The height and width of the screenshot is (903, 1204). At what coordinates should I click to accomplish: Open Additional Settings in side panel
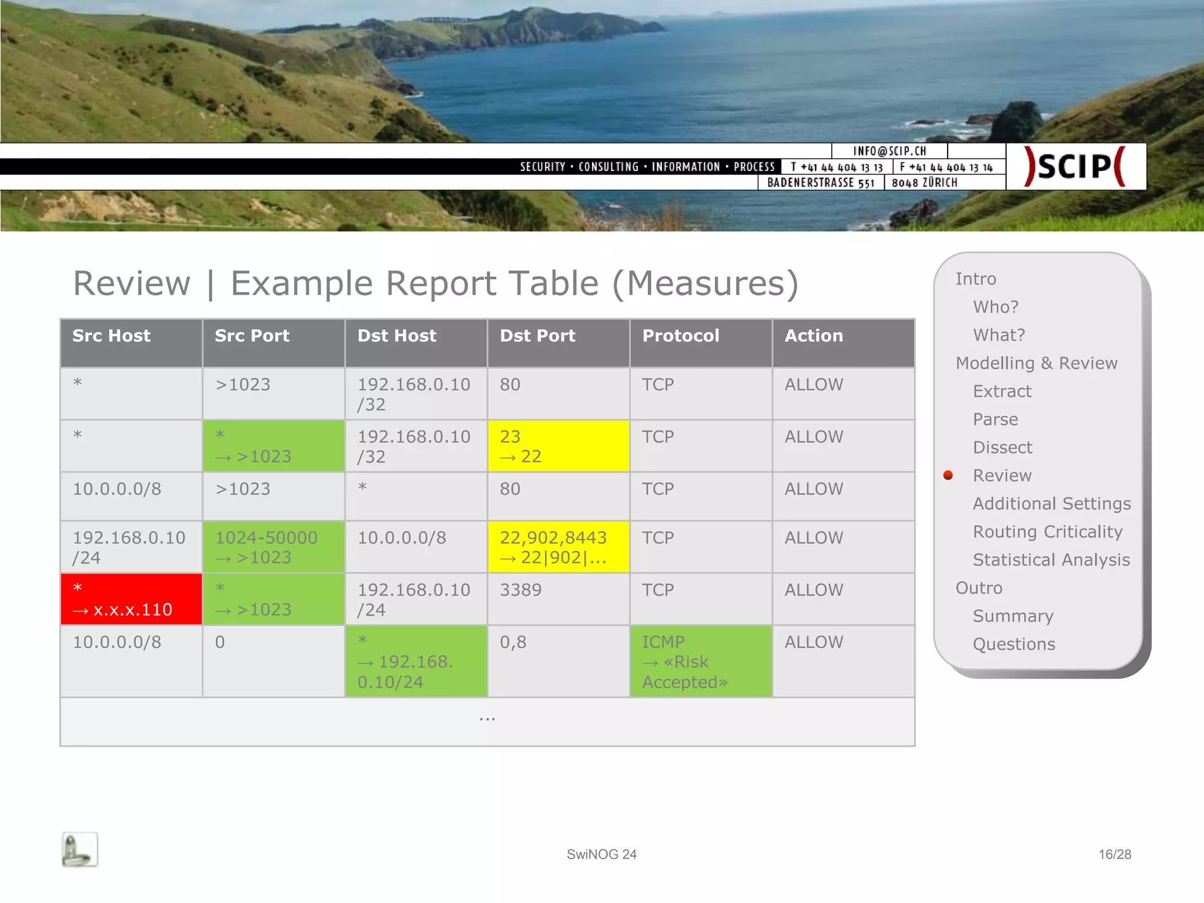(x=1051, y=504)
